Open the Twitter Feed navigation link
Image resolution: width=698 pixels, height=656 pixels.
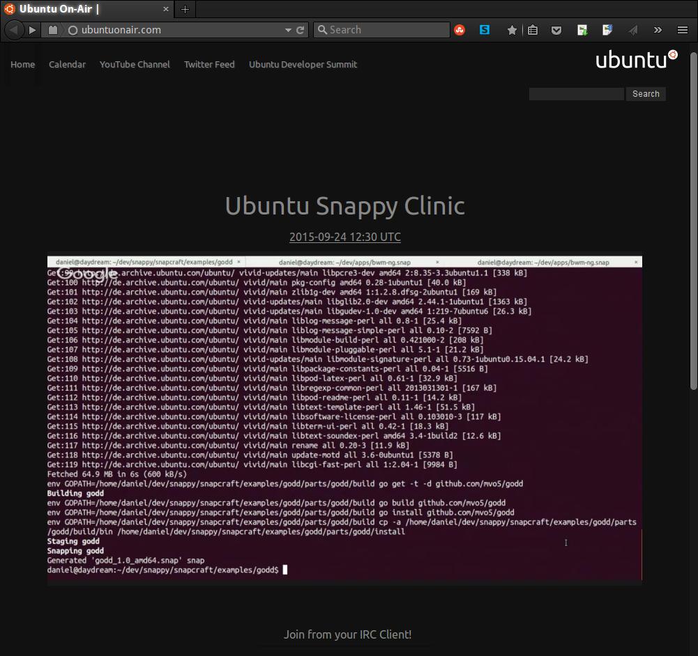tap(208, 64)
